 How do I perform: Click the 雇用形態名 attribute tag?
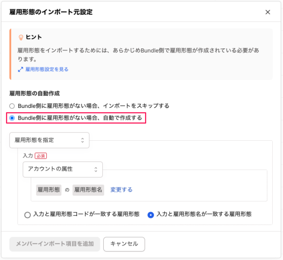[x=88, y=190]
